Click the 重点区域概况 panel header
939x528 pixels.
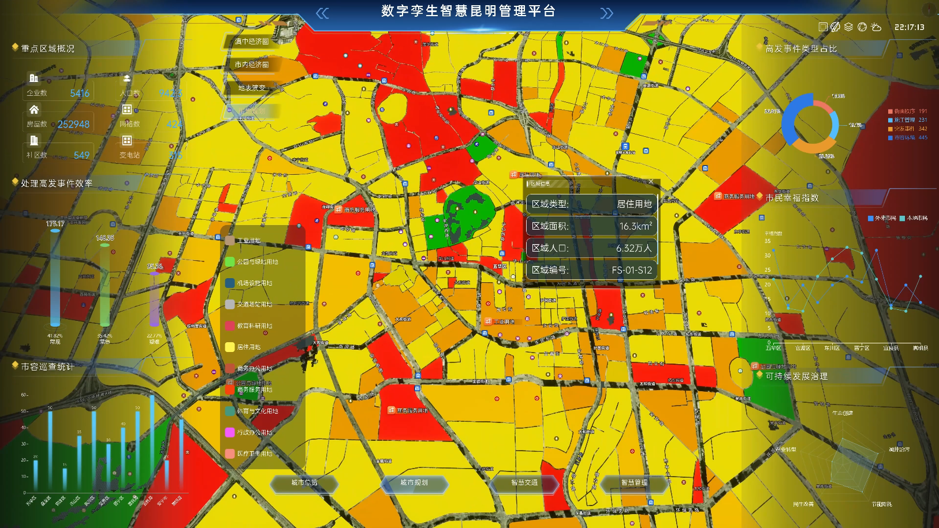pos(48,48)
